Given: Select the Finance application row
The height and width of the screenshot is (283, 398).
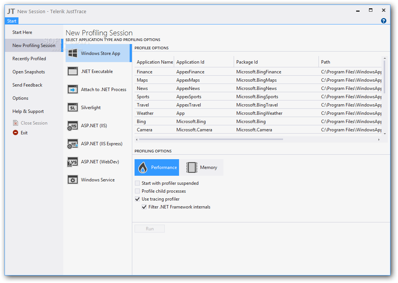Looking at the screenshot, I should [258, 72].
